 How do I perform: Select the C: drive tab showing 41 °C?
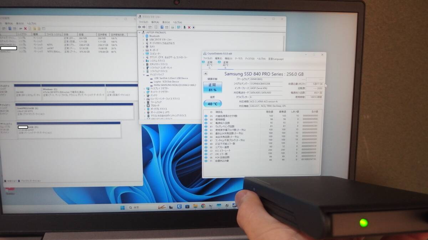coord(210,65)
